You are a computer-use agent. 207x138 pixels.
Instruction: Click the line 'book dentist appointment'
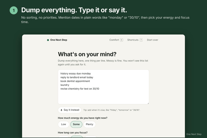(x=75, y=81)
